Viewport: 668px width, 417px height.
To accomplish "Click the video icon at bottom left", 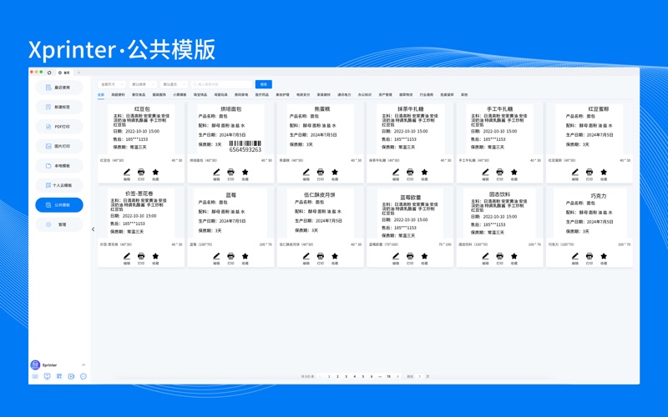I will pyautogui.click(x=71, y=377).
